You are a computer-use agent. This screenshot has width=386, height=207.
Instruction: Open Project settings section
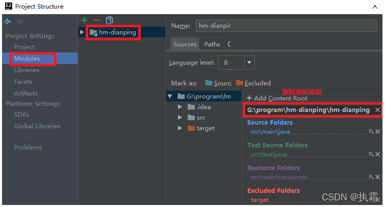[24, 47]
